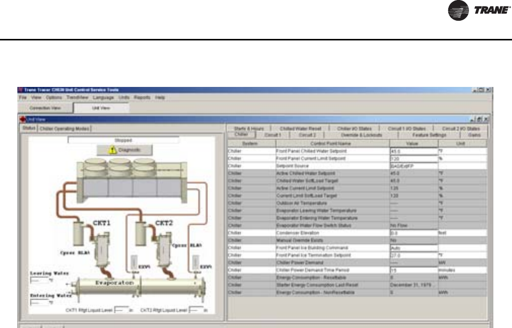Select 'Evaporator Leaving Water Temperature' row text

pos(316,211)
